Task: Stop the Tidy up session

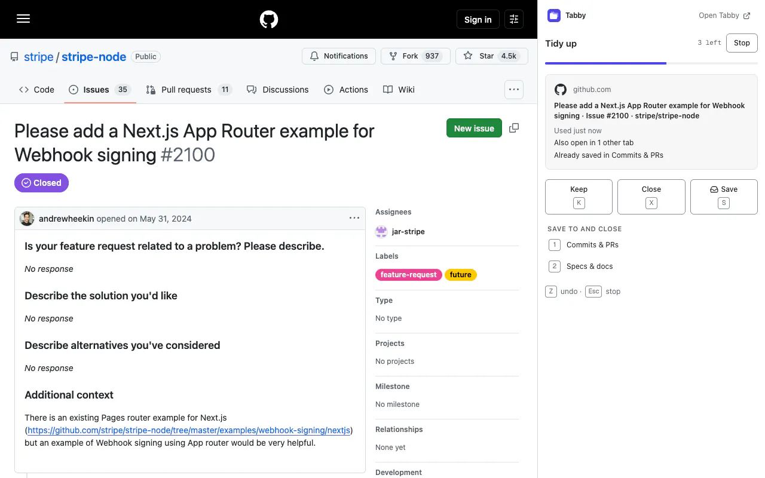Action: click(742, 43)
